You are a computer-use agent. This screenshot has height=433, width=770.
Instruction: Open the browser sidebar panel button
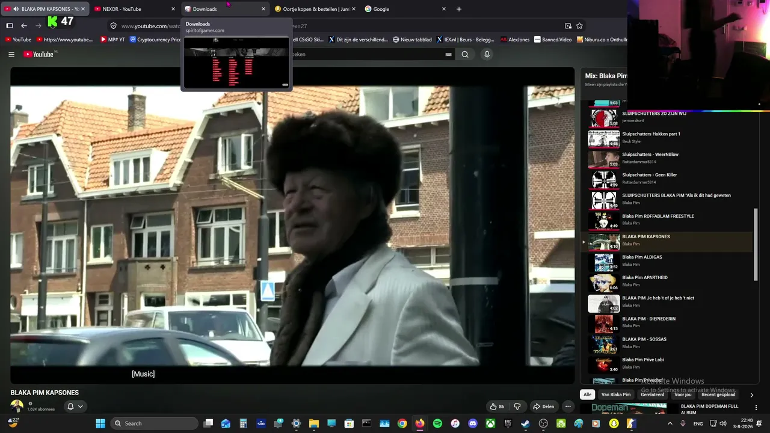click(x=10, y=26)
